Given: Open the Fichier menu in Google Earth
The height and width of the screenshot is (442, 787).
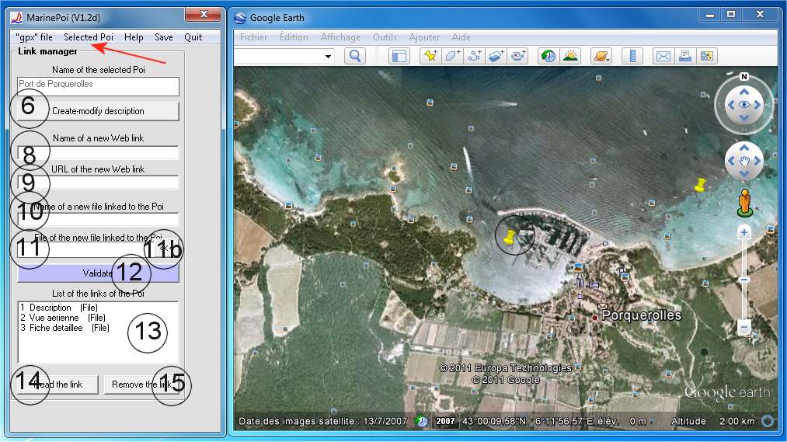Looking at the screenshot, I should click(253, 37).
